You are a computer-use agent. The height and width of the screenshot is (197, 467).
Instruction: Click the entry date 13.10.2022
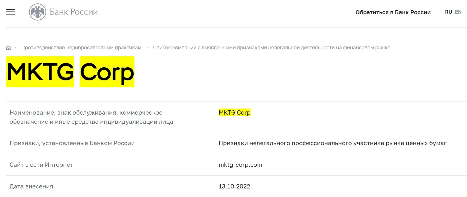click(x=234, y=186)
